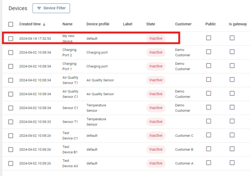This screenshot has height=176, width=250.
Task: Click Inactive badge for Sensor C1
Action: tap(156, 108)
